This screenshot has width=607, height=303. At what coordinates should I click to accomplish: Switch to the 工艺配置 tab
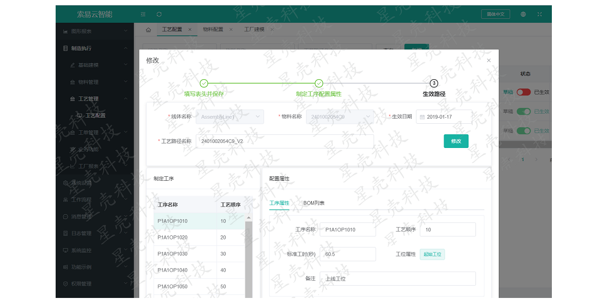click(172, 29)
